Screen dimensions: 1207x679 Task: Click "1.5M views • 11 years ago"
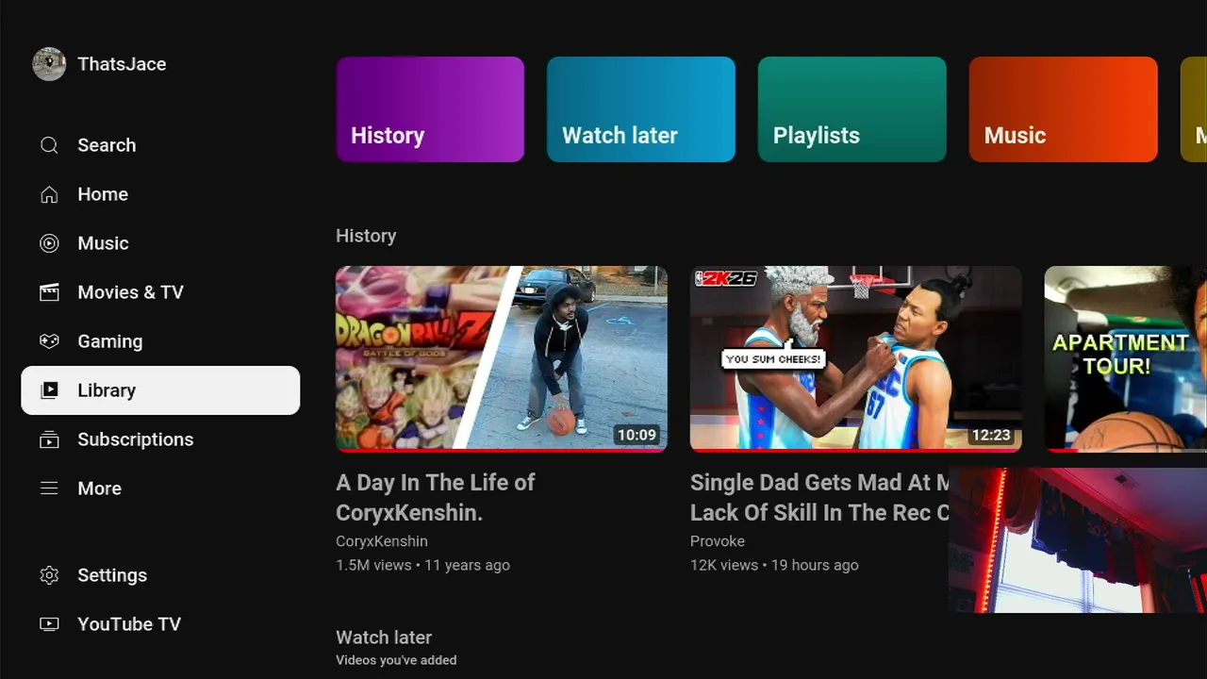422,565
